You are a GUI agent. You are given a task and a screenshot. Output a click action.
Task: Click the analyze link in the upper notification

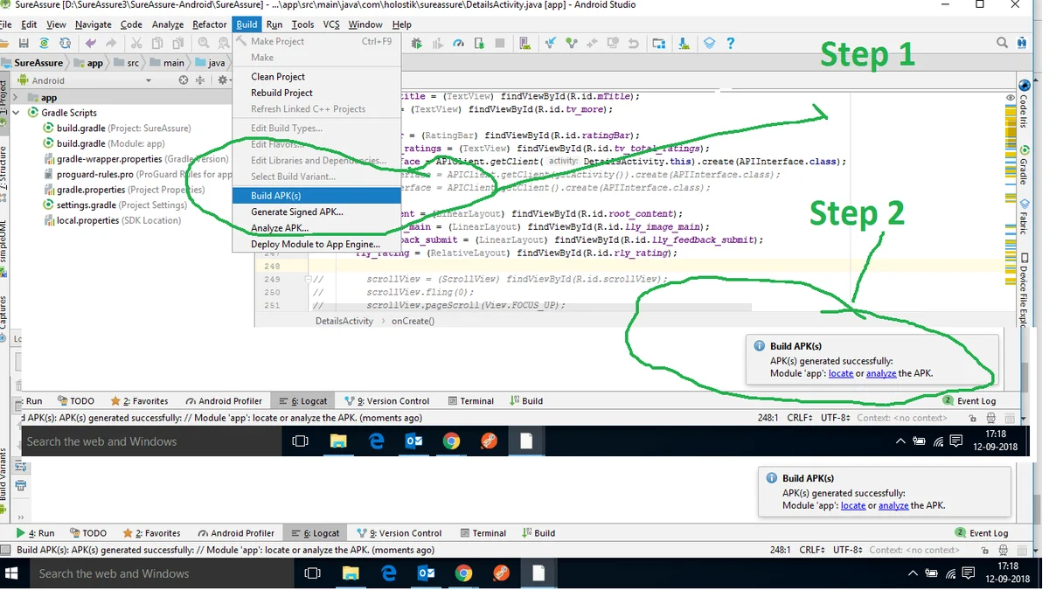(881, 373)
